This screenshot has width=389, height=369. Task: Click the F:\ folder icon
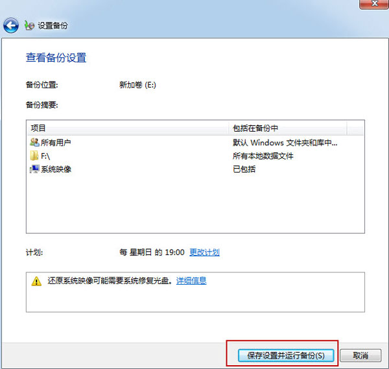(34, 156)
